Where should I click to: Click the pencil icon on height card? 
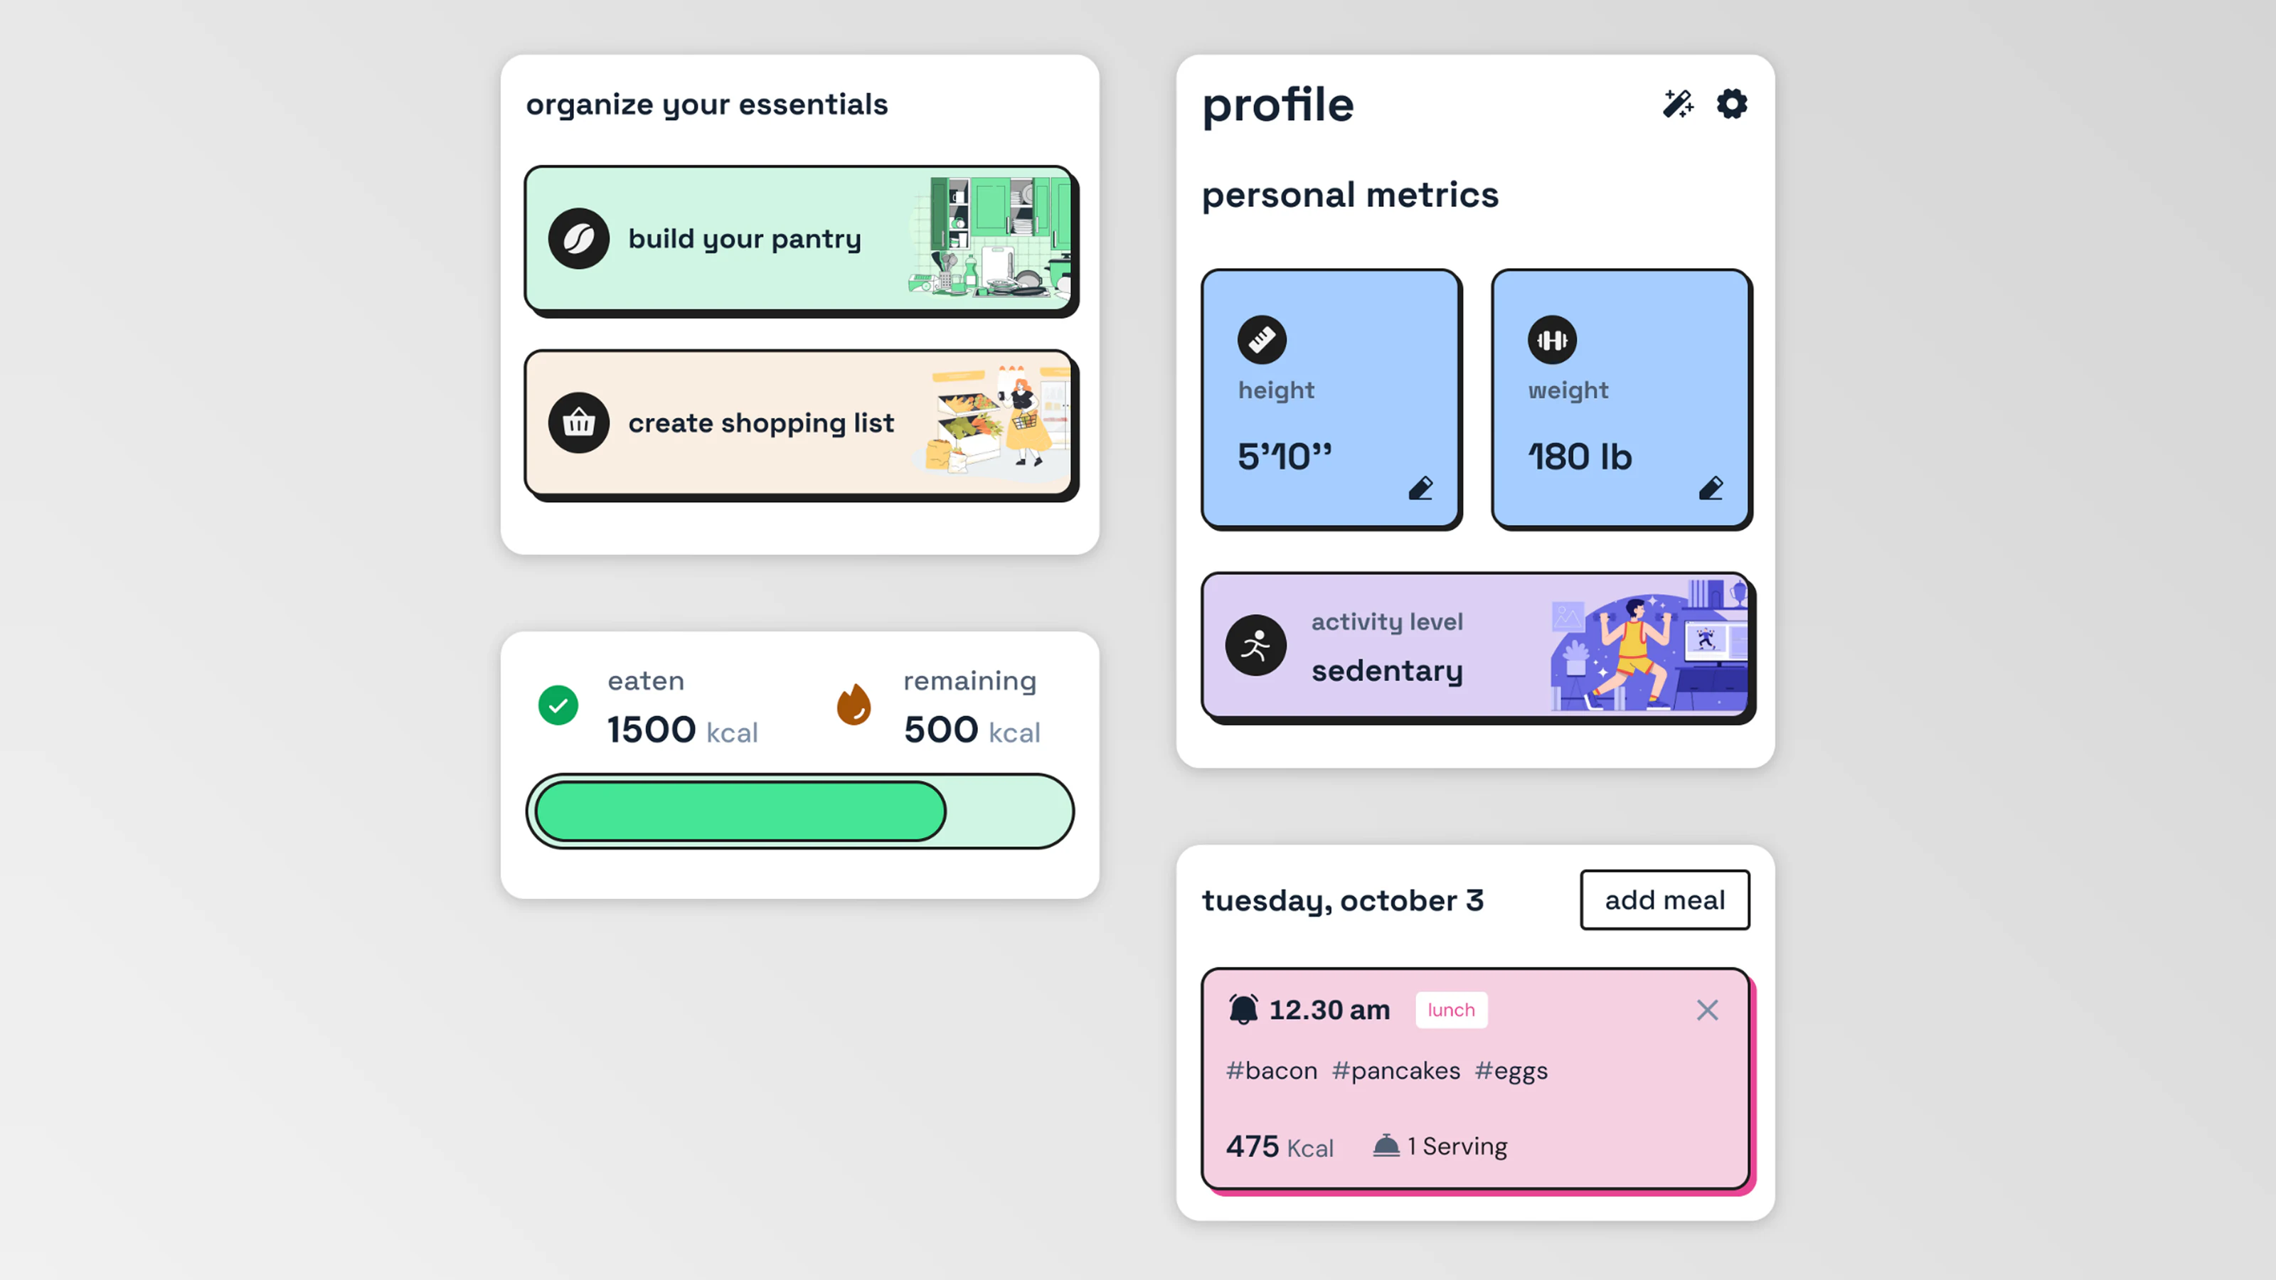coord(1421,488)
